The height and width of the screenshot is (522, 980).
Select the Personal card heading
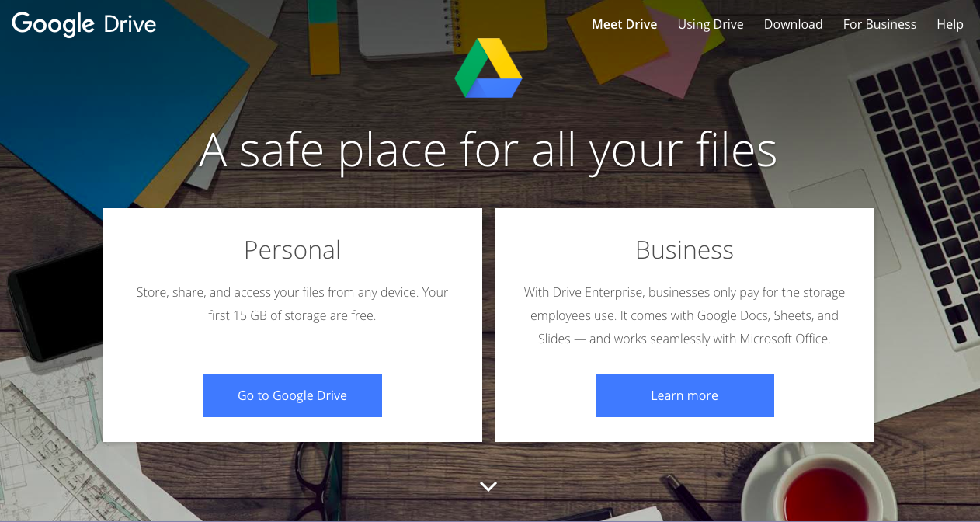pyautogui.click(x=293, y=250)
